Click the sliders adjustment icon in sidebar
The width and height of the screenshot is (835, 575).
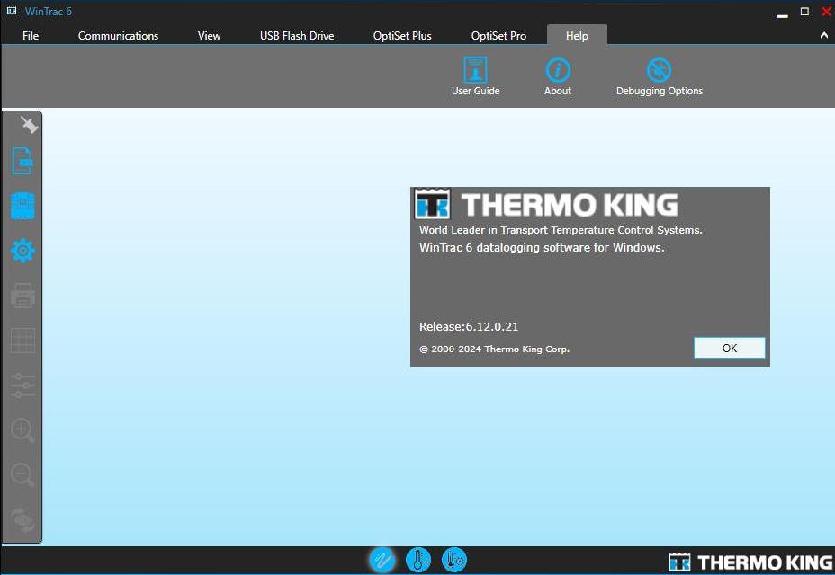point(22,385)
